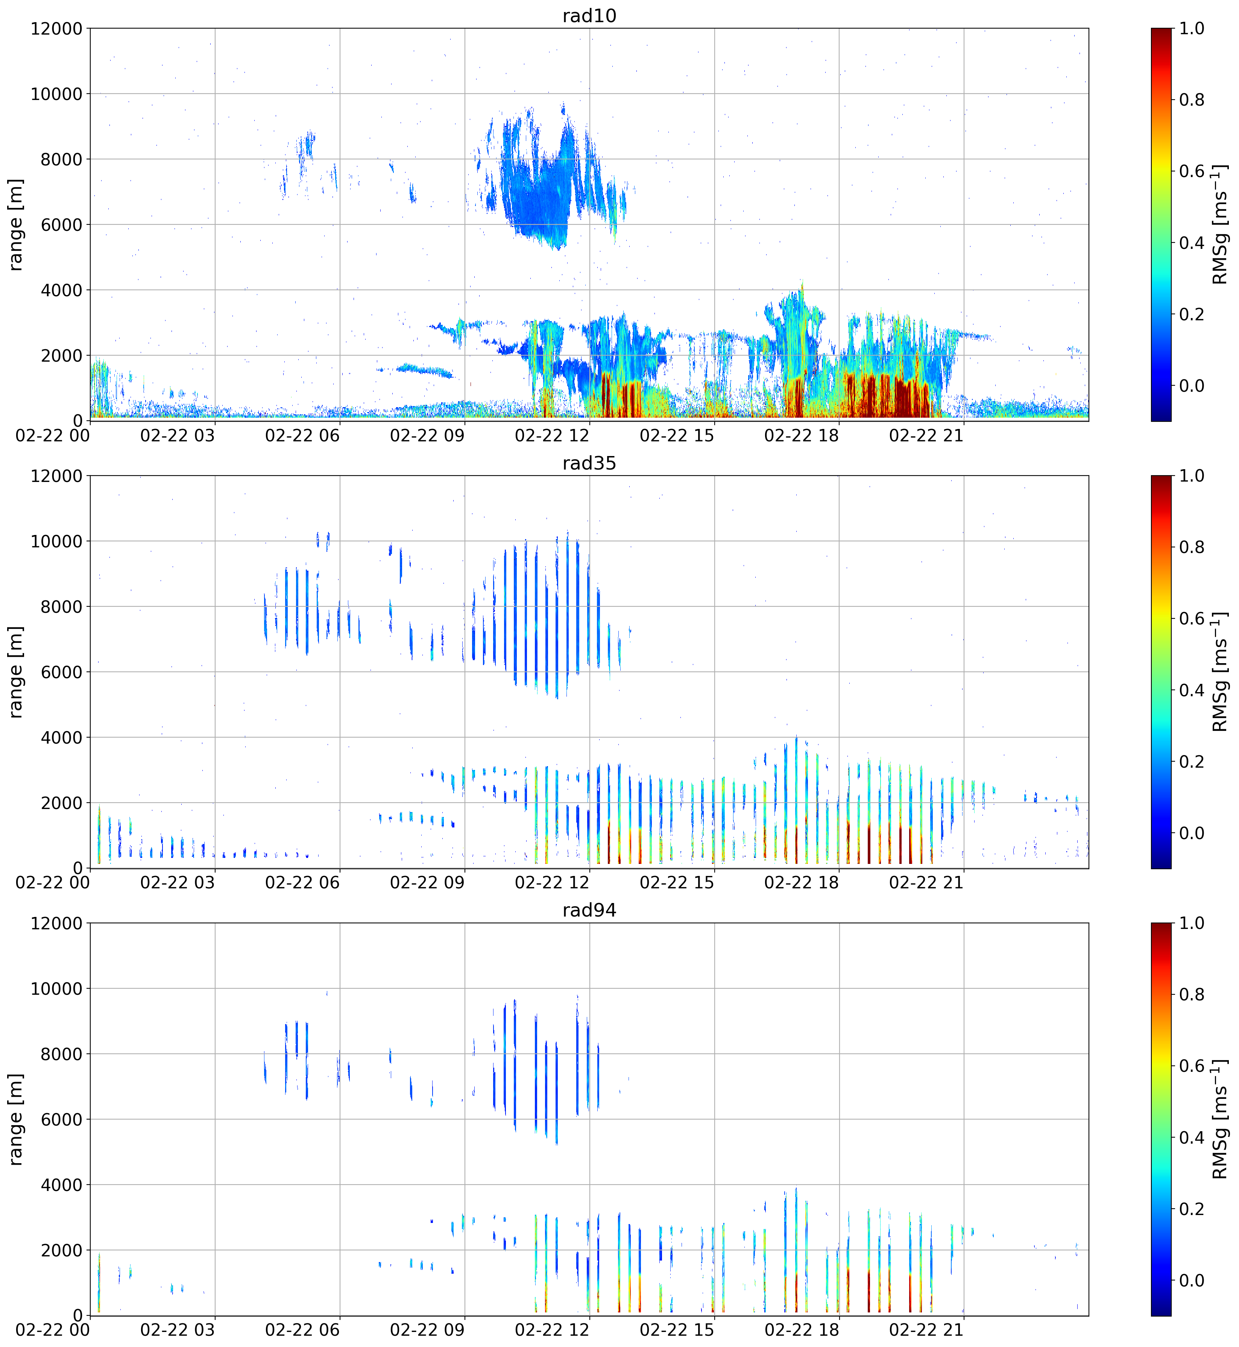This screenshot has height=1347, width=1239.
Task: Click inside the rad10 data plot
Action: click(x=589, y=224)
